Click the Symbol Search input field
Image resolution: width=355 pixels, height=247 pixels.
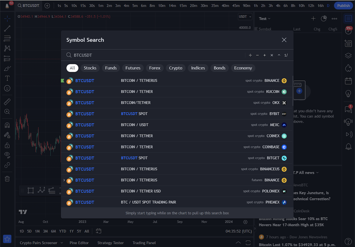(155, 55)
